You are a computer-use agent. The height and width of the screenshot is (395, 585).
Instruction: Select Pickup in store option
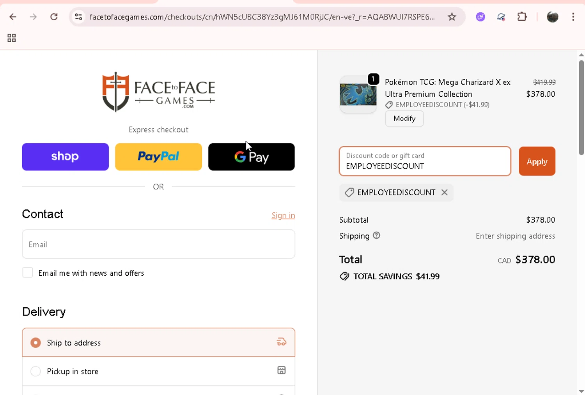click(x=158, y=371)
